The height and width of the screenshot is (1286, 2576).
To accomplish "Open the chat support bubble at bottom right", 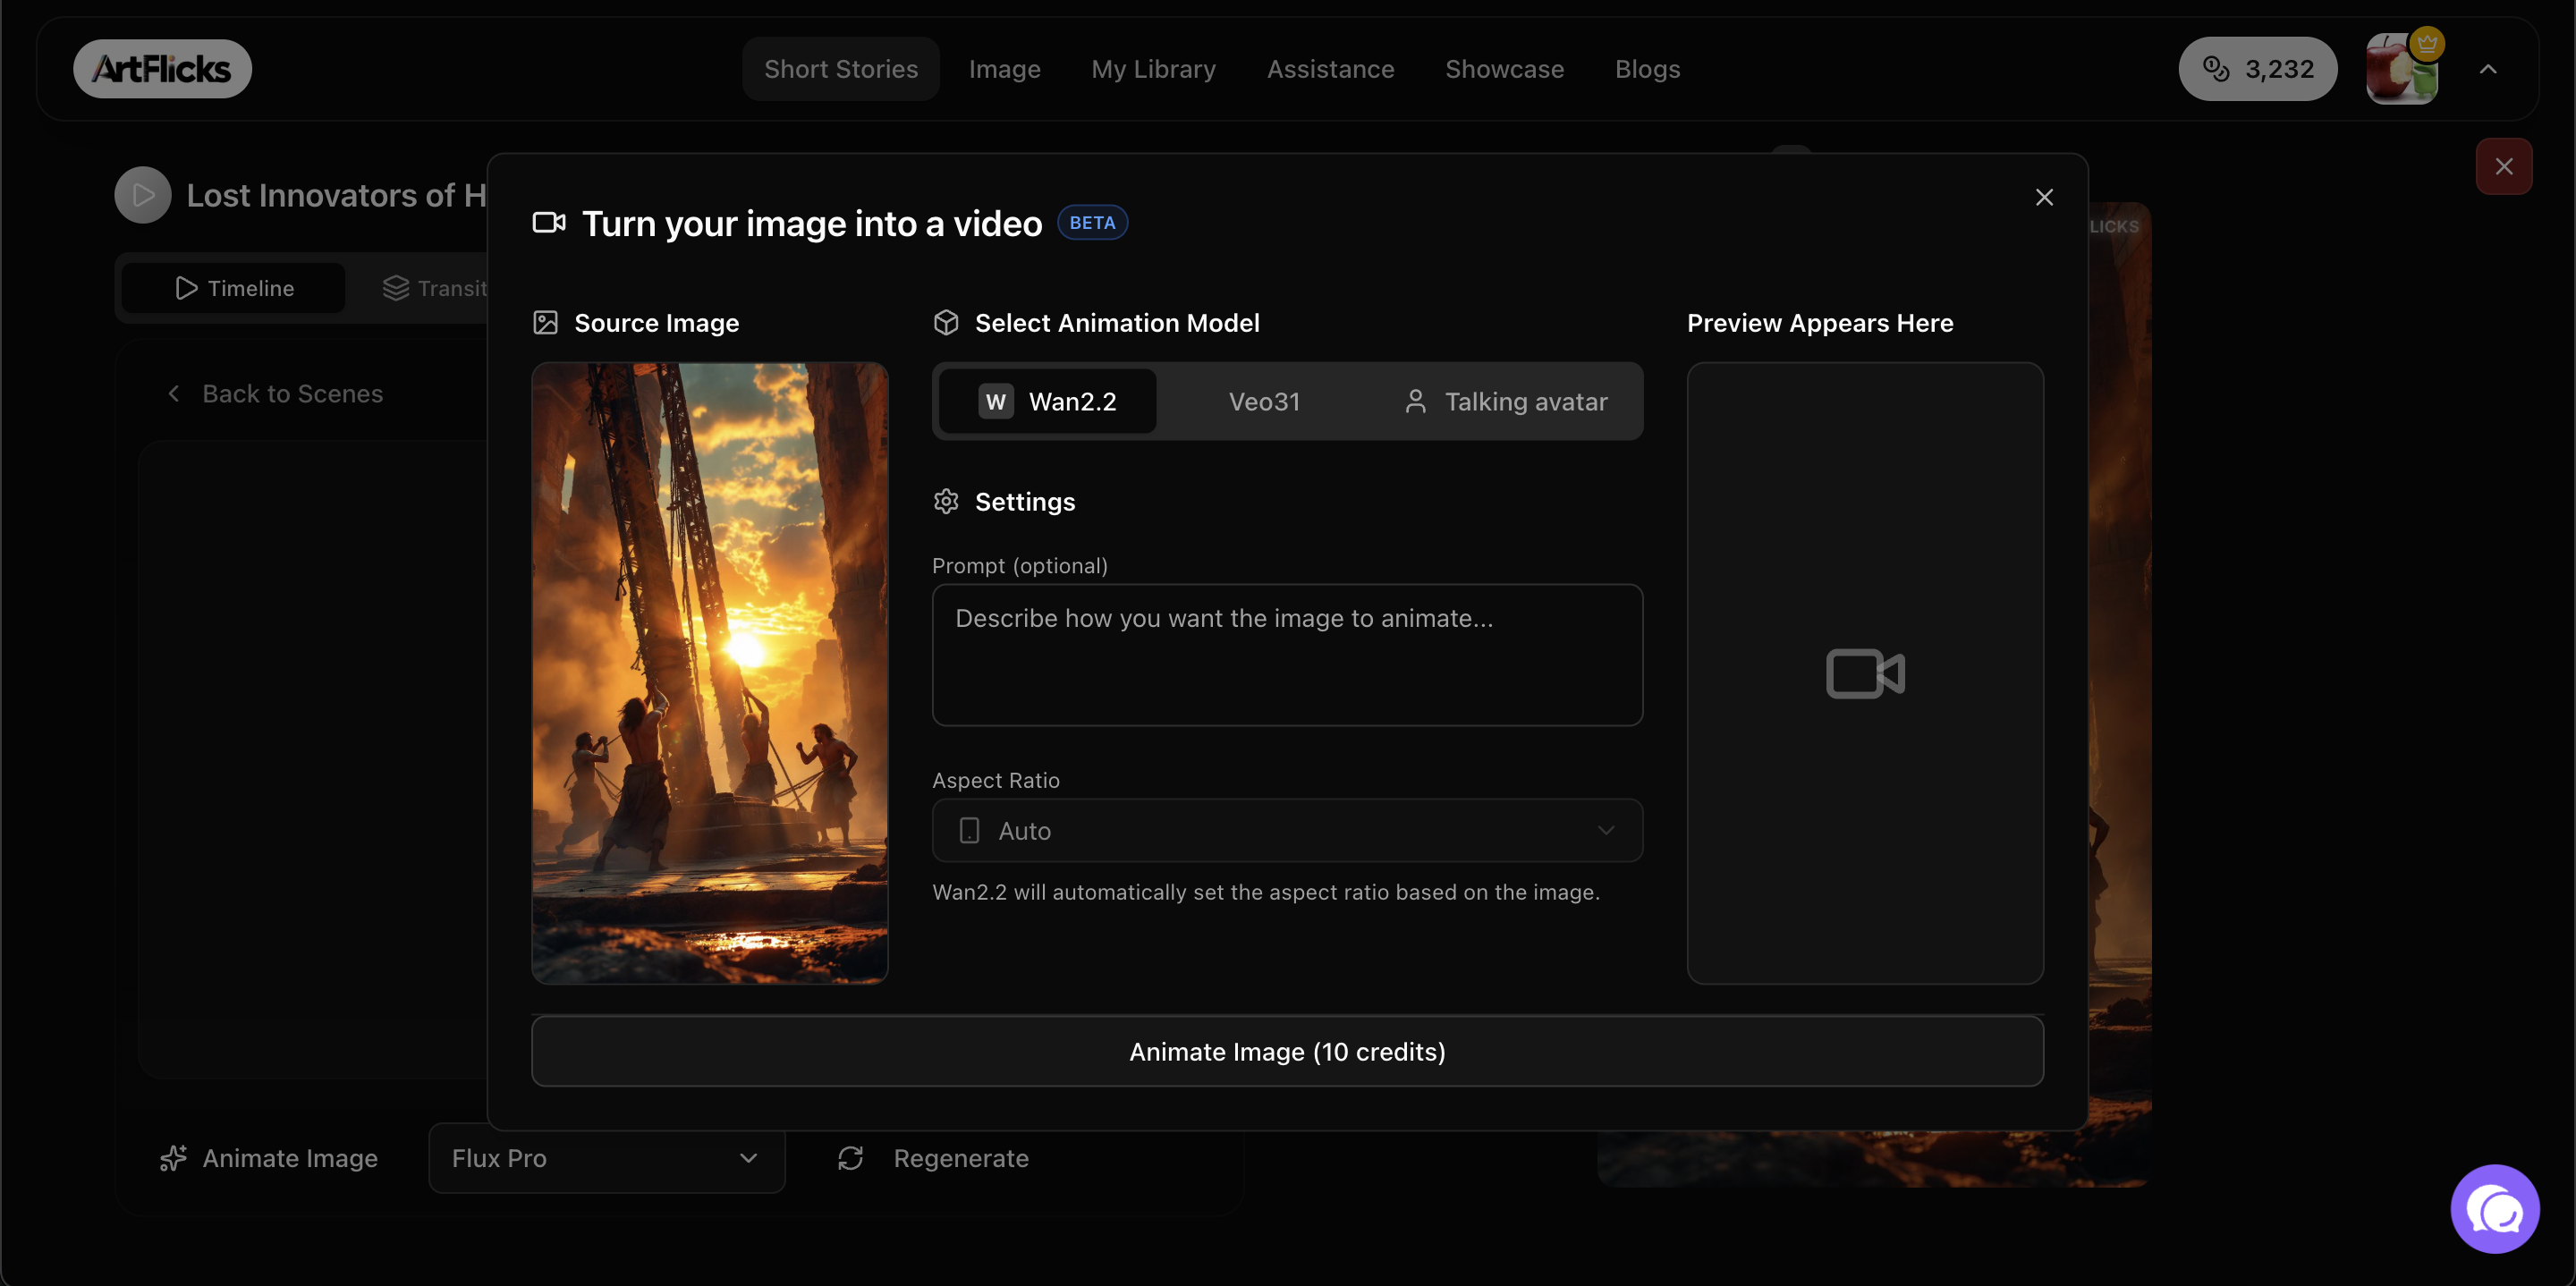I will coord(2494,1209).
